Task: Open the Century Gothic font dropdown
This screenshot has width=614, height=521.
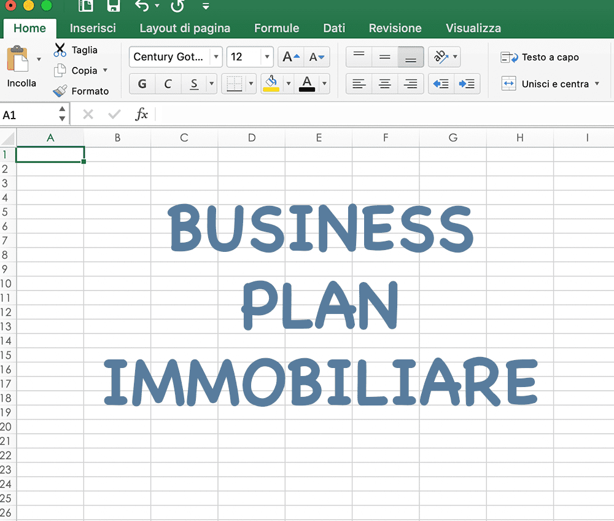Action: coord(216,57)
